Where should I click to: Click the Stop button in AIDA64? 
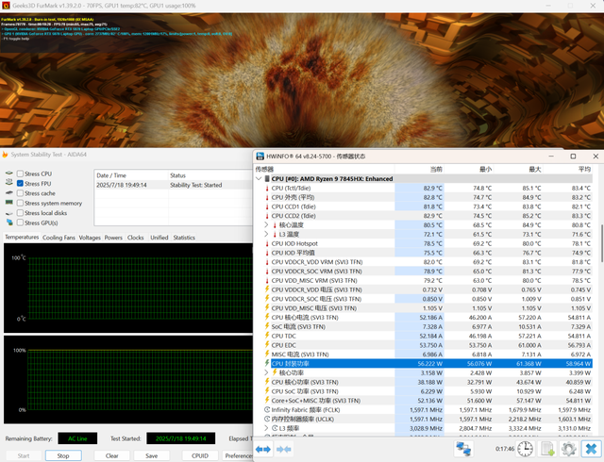click(x=63, y=455)
